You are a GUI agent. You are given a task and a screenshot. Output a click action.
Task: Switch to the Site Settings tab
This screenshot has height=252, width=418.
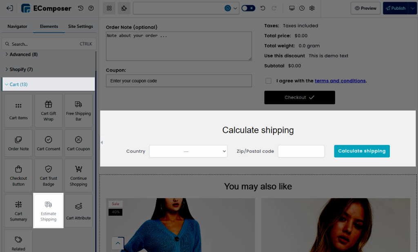[x=80, y=27]
